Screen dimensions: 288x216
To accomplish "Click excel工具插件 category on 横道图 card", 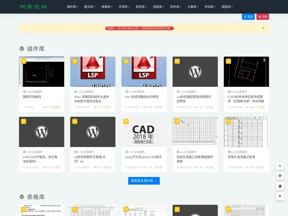I will click(186, 152).
